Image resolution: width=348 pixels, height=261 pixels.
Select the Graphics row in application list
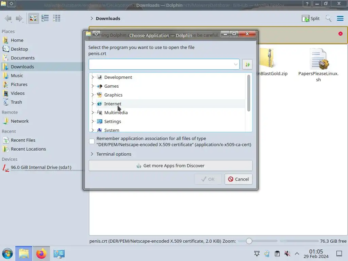point(171,95)
